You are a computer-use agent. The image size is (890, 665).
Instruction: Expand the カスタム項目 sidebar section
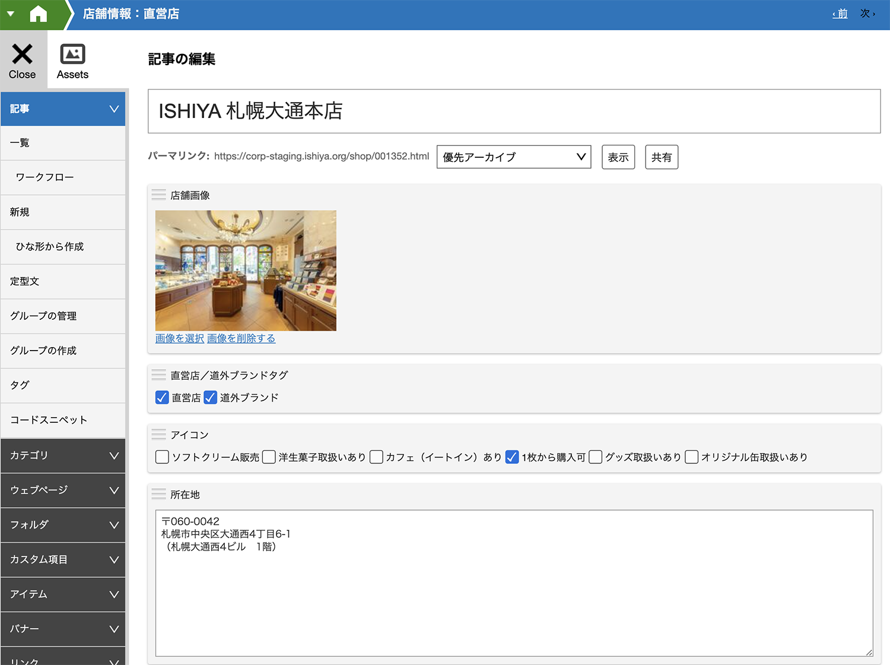coord(63,559)
